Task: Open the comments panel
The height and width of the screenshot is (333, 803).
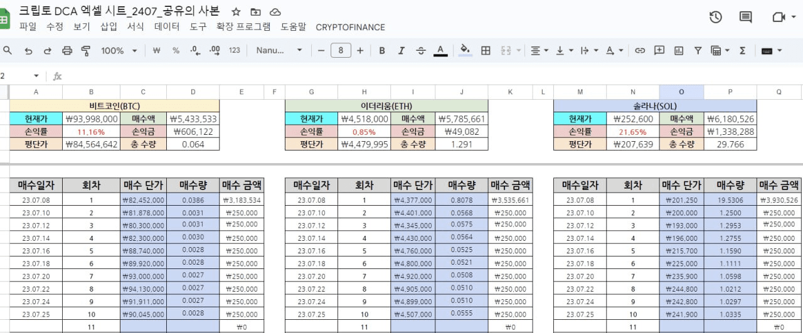Action: (x=745, y=18)
